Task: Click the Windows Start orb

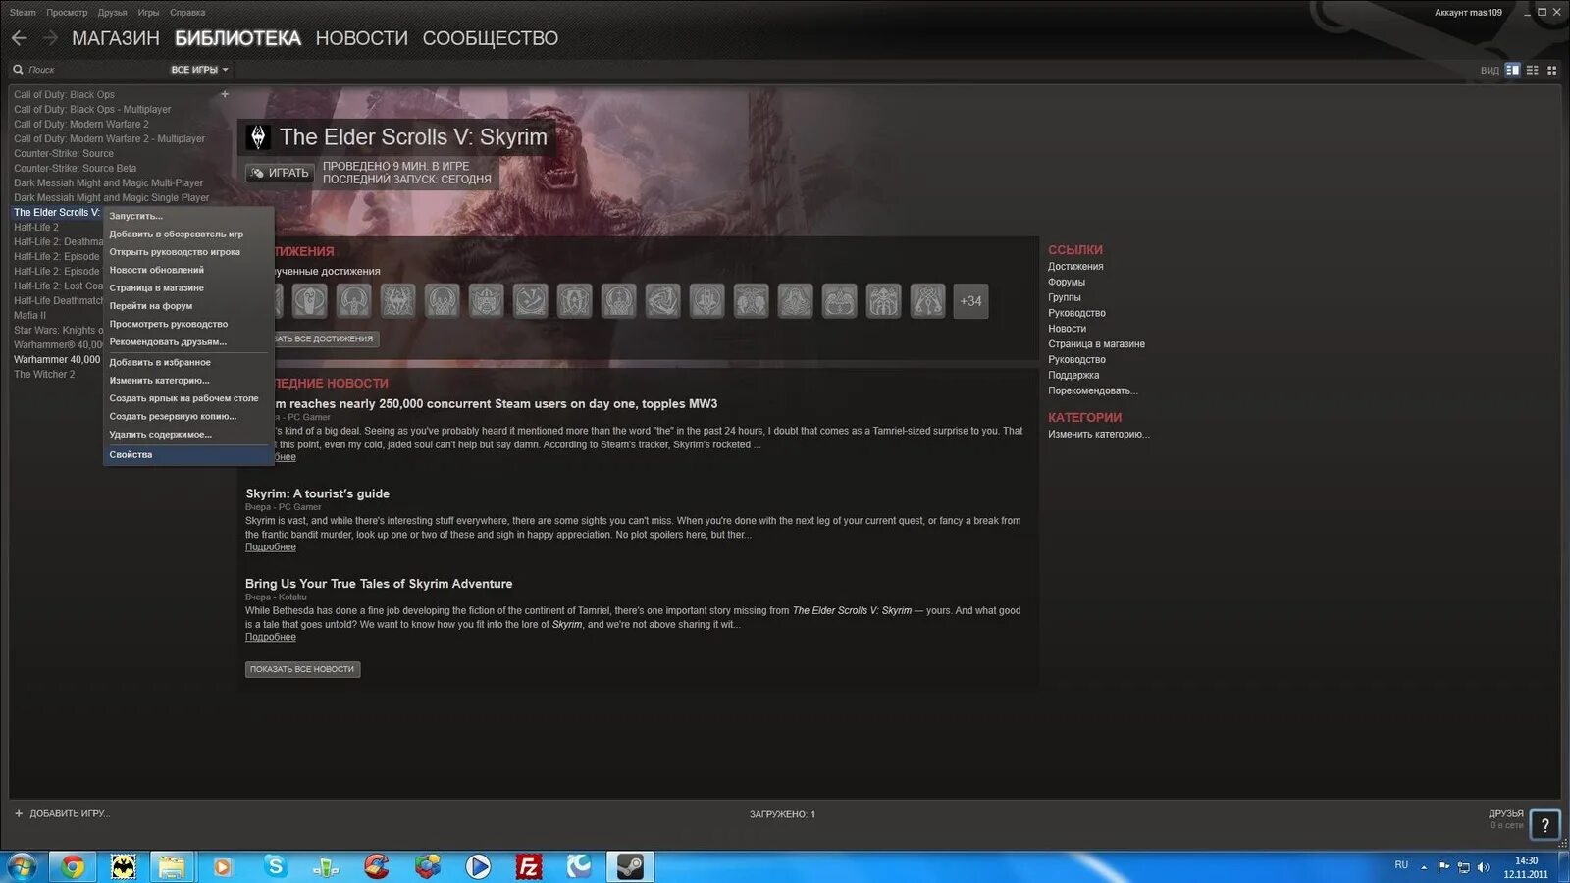Action: tap(22, 866)
